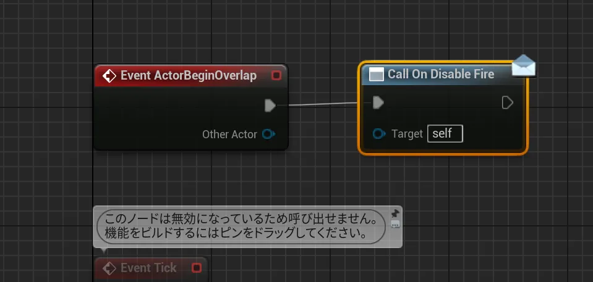Click the Event Tick diamond icon

[x=109, y=268]
